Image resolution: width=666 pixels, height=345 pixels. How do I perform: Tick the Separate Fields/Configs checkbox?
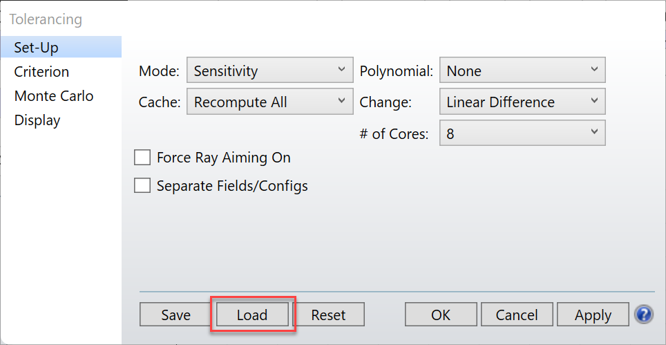(142, 186)
